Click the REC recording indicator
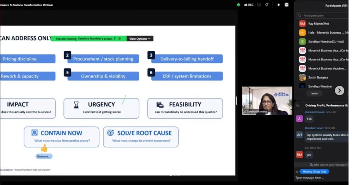 point(249,5)
